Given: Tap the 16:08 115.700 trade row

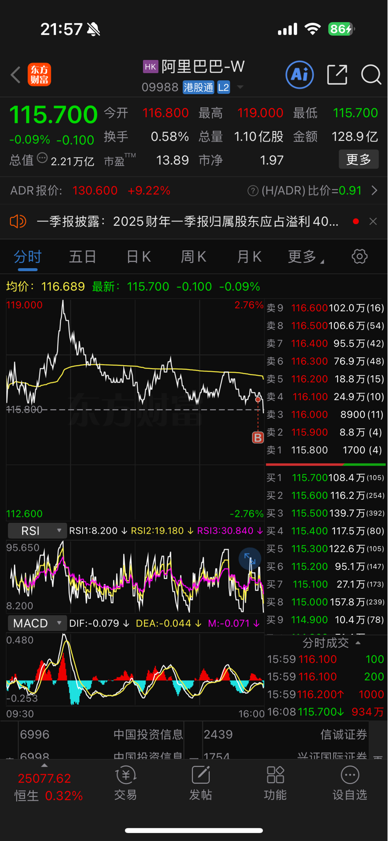Looking at the screenshot, I should pyautogui.click(x=326, y=712).
